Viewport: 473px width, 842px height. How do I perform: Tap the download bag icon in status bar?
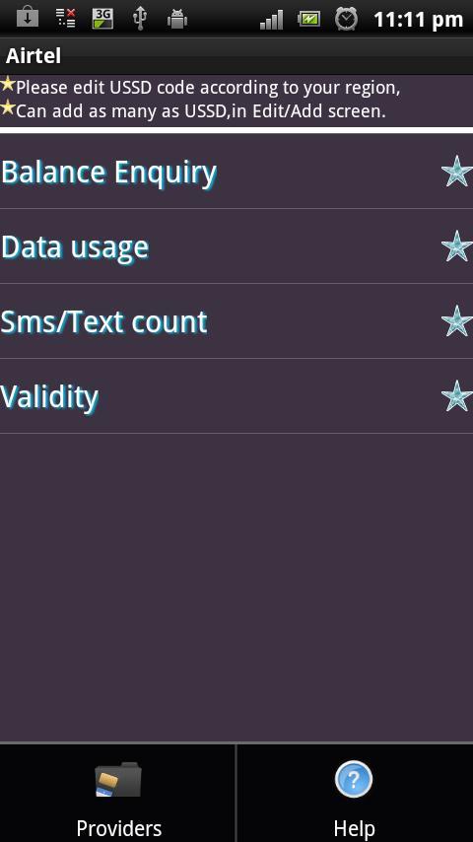point(28,18)
